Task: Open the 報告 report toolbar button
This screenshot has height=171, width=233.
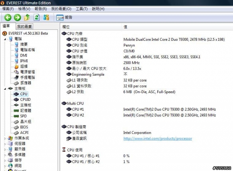Action: (64, 17)
